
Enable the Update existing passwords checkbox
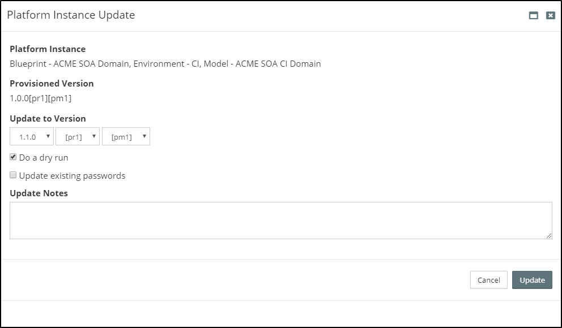click(x=14, y=175)
